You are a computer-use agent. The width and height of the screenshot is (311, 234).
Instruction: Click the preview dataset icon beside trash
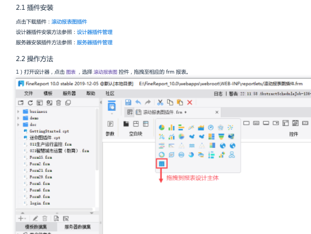pyautogui.click(x=56, y=219)
